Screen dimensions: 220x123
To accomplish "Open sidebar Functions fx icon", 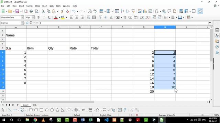I will tap(217, 52).
